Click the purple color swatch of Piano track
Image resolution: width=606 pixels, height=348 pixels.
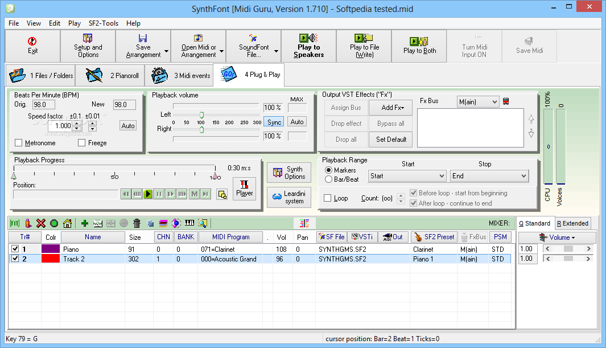[51, 249]
